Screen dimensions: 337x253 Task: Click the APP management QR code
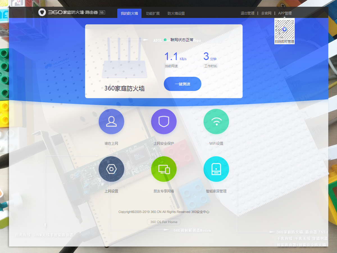284,29
